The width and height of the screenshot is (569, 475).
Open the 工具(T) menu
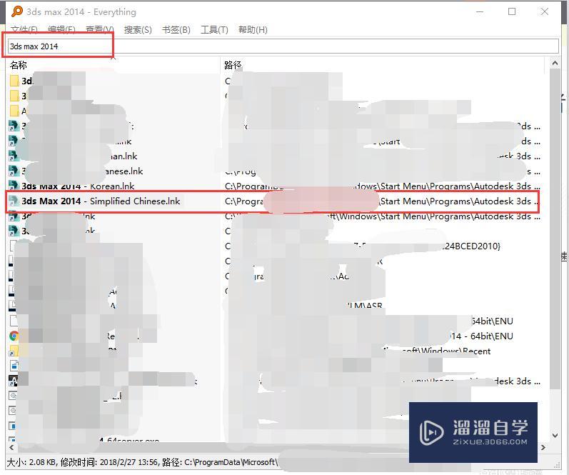pos(214,30)
